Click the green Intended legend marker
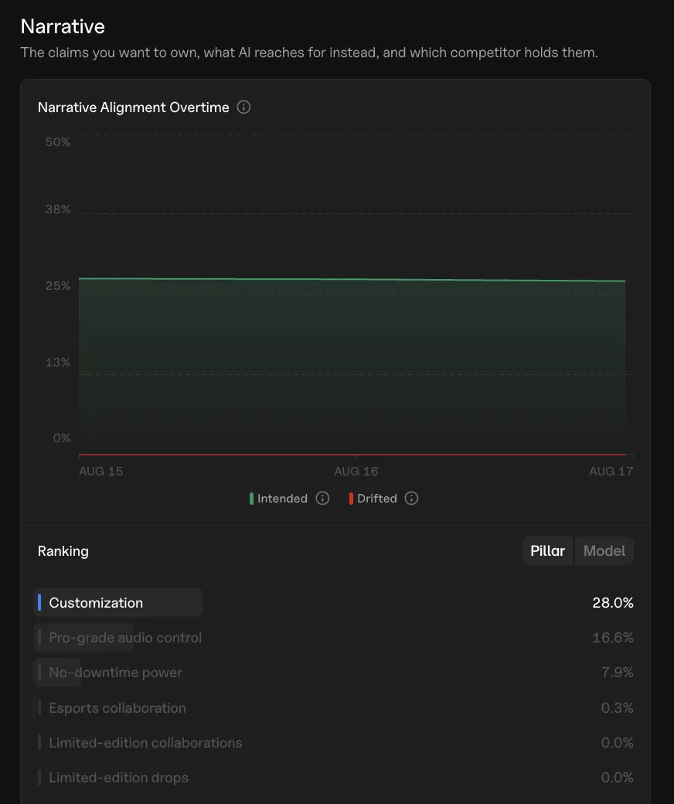 251,499
